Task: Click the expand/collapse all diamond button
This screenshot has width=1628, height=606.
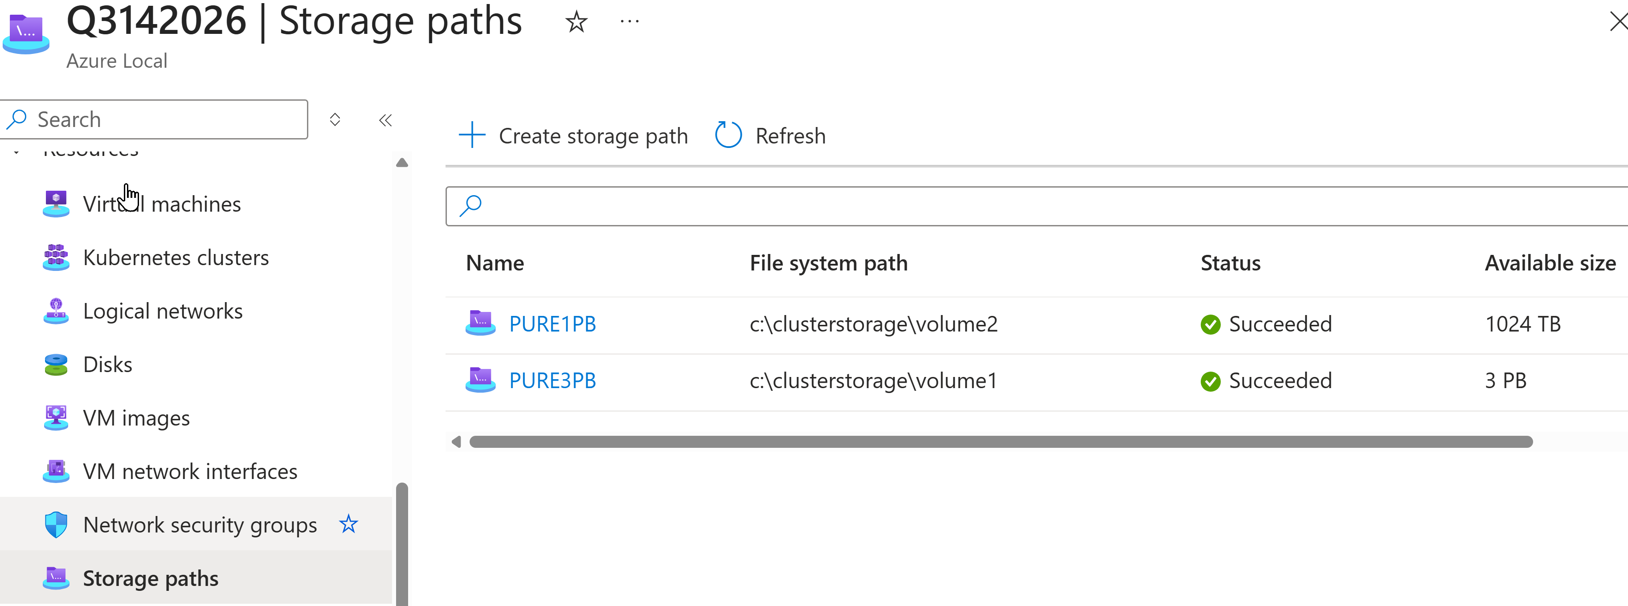Action: click(335, 119)
